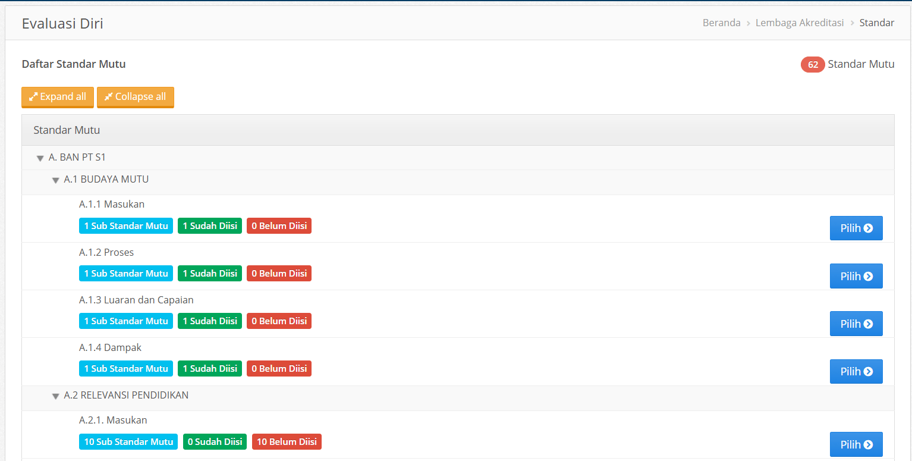Click Pilih for A.1.4 Dampak
This screenshot has height=461, width=912.
click(856, 371)
